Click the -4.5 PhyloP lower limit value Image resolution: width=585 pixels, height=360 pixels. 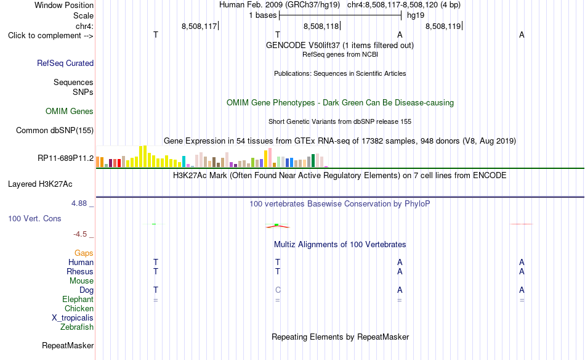coord(80,234)
